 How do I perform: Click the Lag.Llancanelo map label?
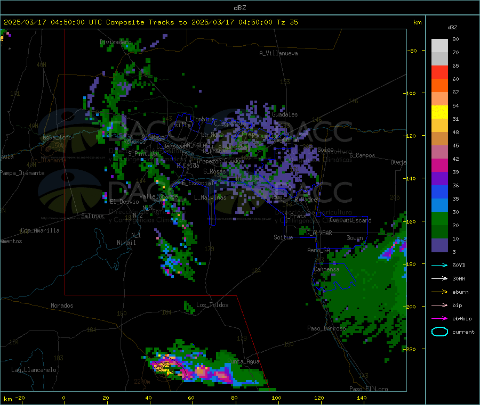point(34,370)
